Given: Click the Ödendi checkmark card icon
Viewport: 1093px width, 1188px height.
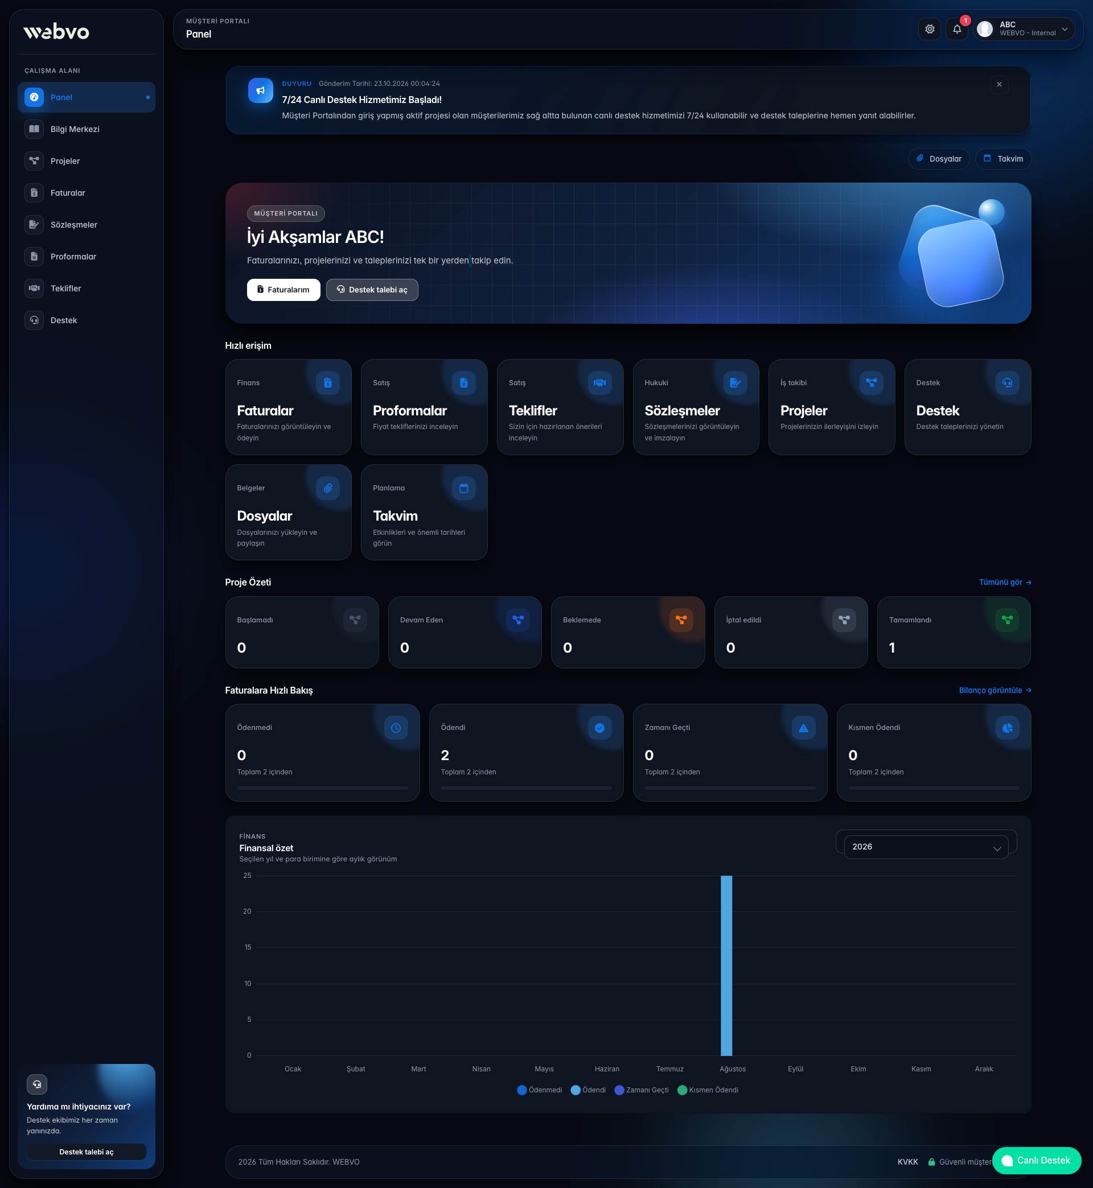Looking at the screenshot, I should [600, 728].
